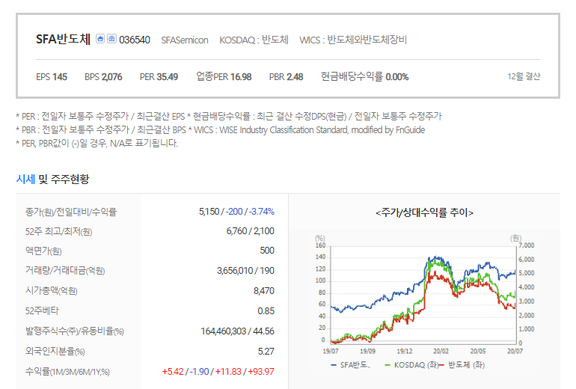
Task: Click the 7,000 right-axis label on chart
Action: [527, 245]
